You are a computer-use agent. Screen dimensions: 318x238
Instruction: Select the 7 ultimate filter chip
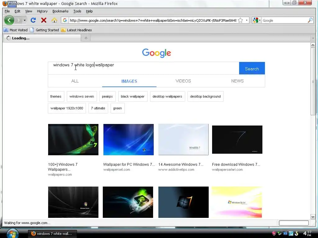click(x=98, y=108)
